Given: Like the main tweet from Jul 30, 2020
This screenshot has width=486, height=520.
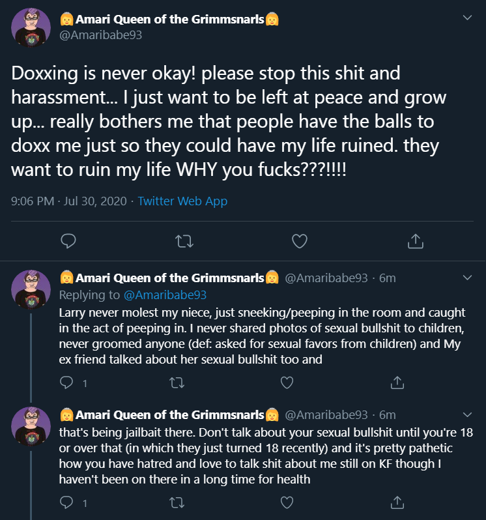Looking at the screenshot, I should [300, 241].
